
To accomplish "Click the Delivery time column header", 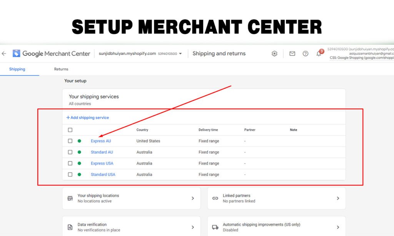I will coord(208,130).
